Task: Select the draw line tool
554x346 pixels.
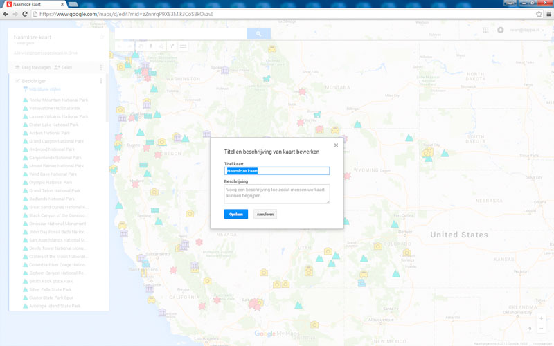Action: tap(161, 46)
